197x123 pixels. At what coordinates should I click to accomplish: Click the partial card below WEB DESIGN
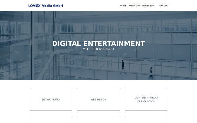pyautogui.click(x=98, y=119)
